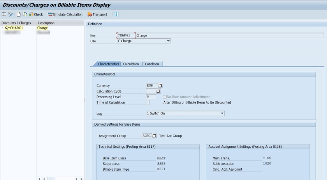Focus the Key field containing CHARG1

[126, 35]
